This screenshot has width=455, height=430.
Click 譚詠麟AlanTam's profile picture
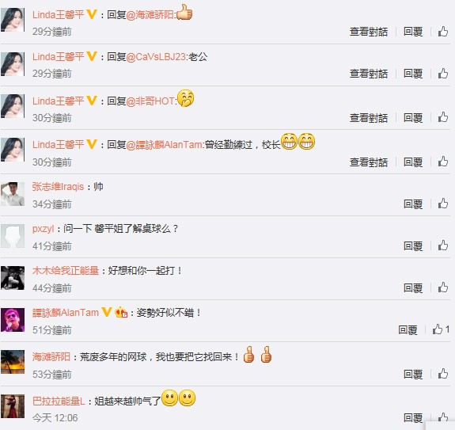13,320
